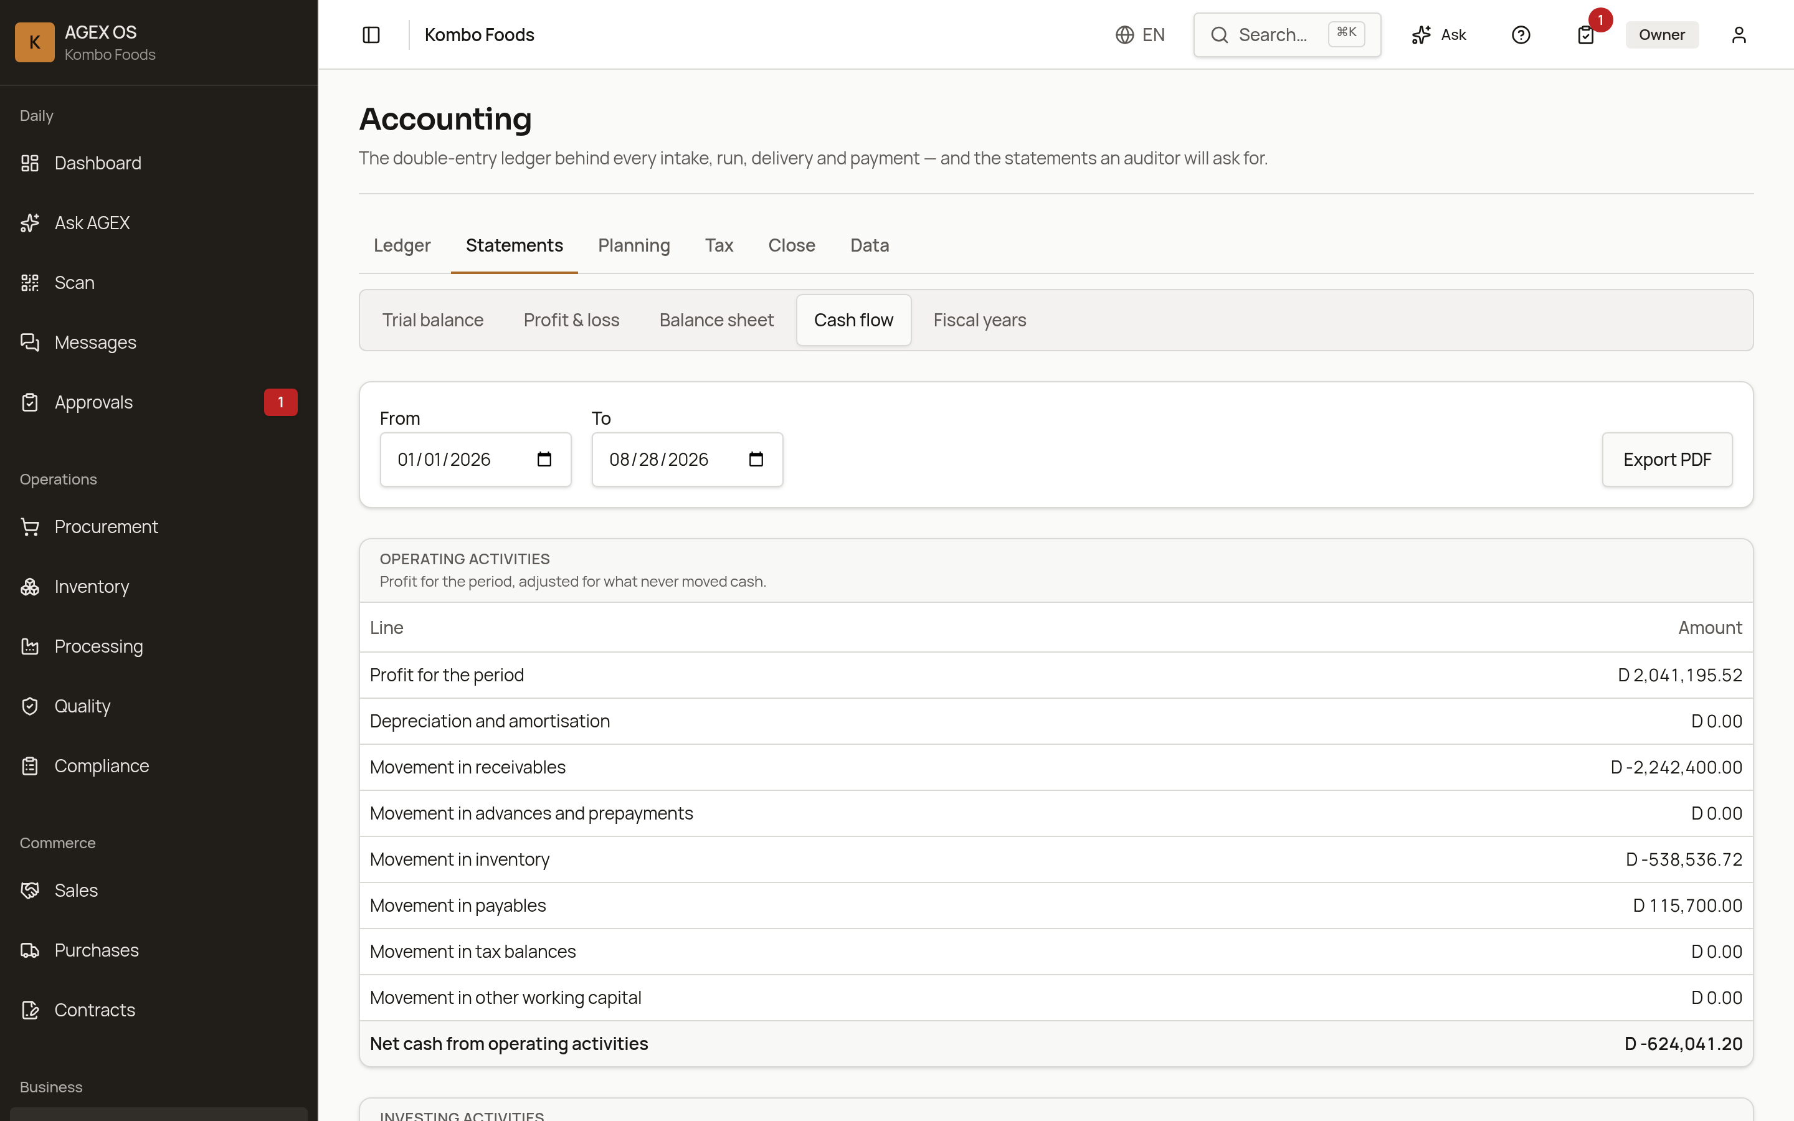The image size is (1794, 1121).
Task: Click the From date field 01/01/2026
Action: (475, 460)
